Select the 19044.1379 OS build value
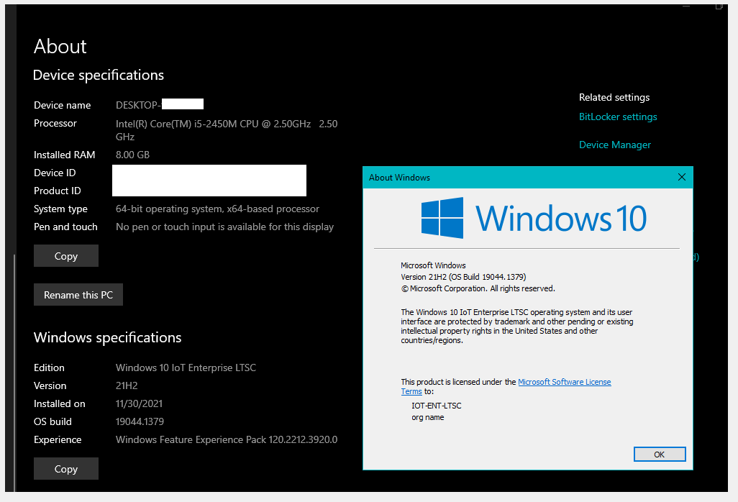This screenshot has width=738, height=502. [140, 421]
